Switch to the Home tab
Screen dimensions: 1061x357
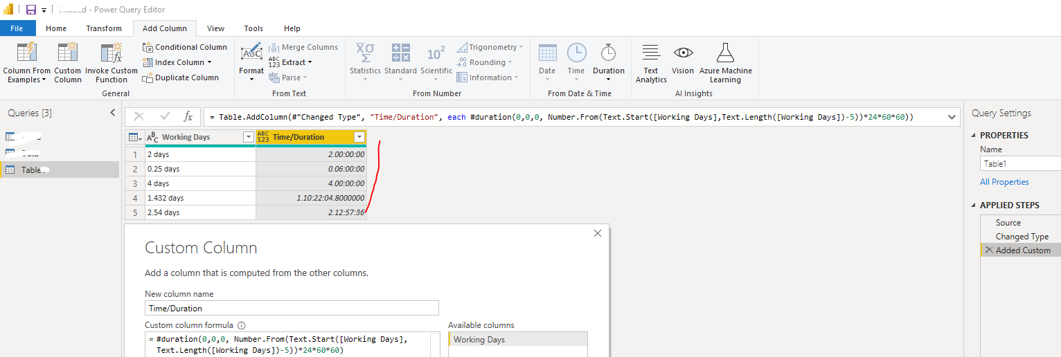(x=56, y=28)
